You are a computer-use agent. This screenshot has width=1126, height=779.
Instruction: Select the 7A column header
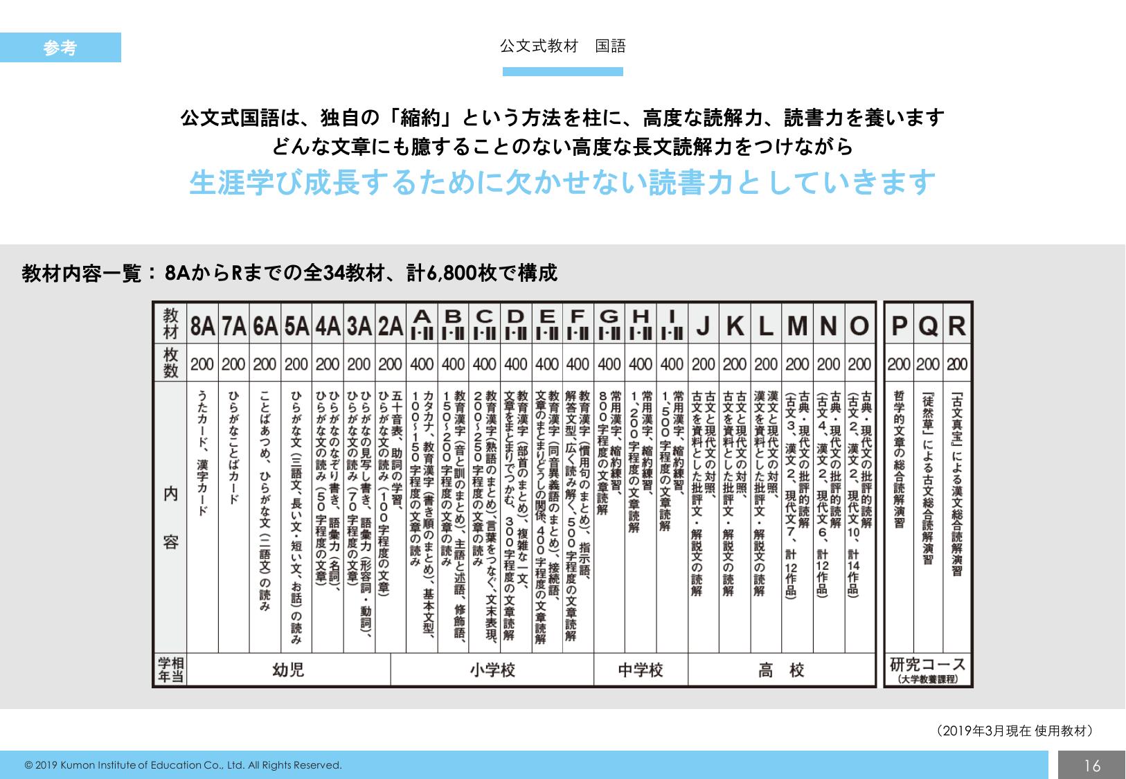(234, 325)
